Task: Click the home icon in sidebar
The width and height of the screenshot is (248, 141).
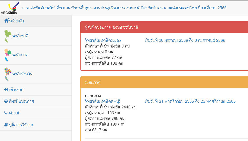Action: click(x=7, y=21)
